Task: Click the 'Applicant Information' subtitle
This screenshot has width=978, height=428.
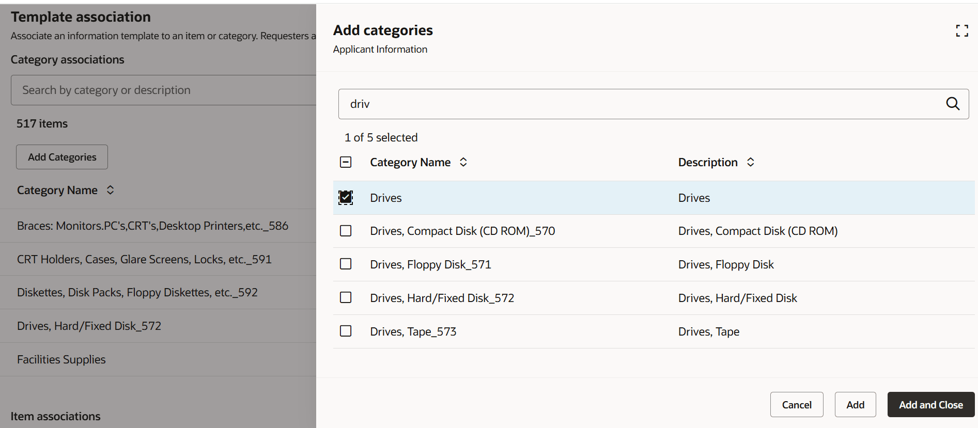Action: point(380,49)
